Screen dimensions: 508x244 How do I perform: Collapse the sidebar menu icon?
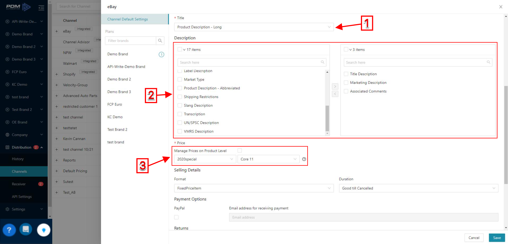coord(41,8)
